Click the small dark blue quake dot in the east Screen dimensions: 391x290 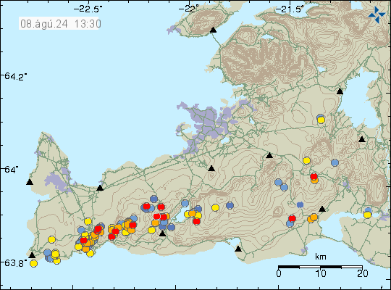point(300,205)
